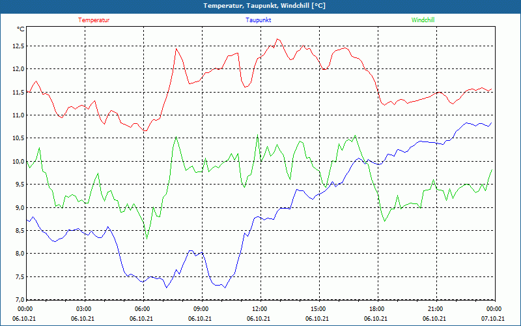
Task: Click the 07.10.21 date label
Action: 493,319
